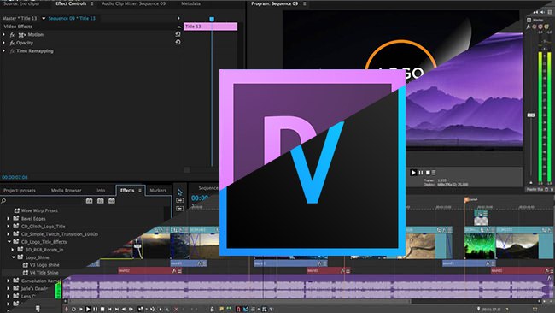Click Play in the bottom transport bar
Screen dimensions: 555x313
click(88, 309)
